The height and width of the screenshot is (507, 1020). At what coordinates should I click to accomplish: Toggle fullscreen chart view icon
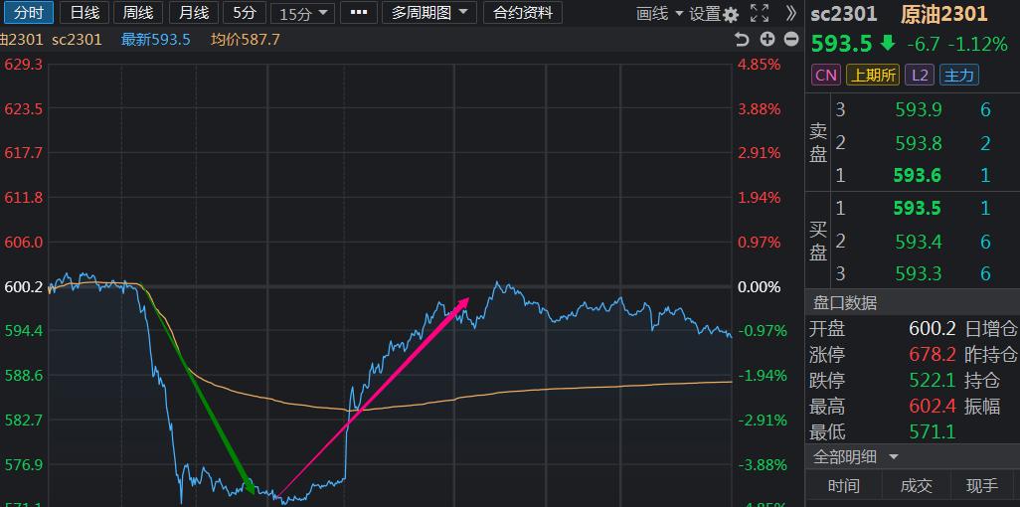[759, 13]
